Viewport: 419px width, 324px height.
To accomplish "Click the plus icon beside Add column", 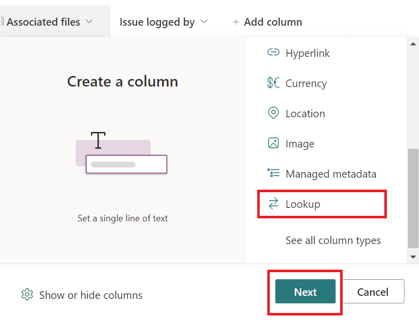I will 236,22.
